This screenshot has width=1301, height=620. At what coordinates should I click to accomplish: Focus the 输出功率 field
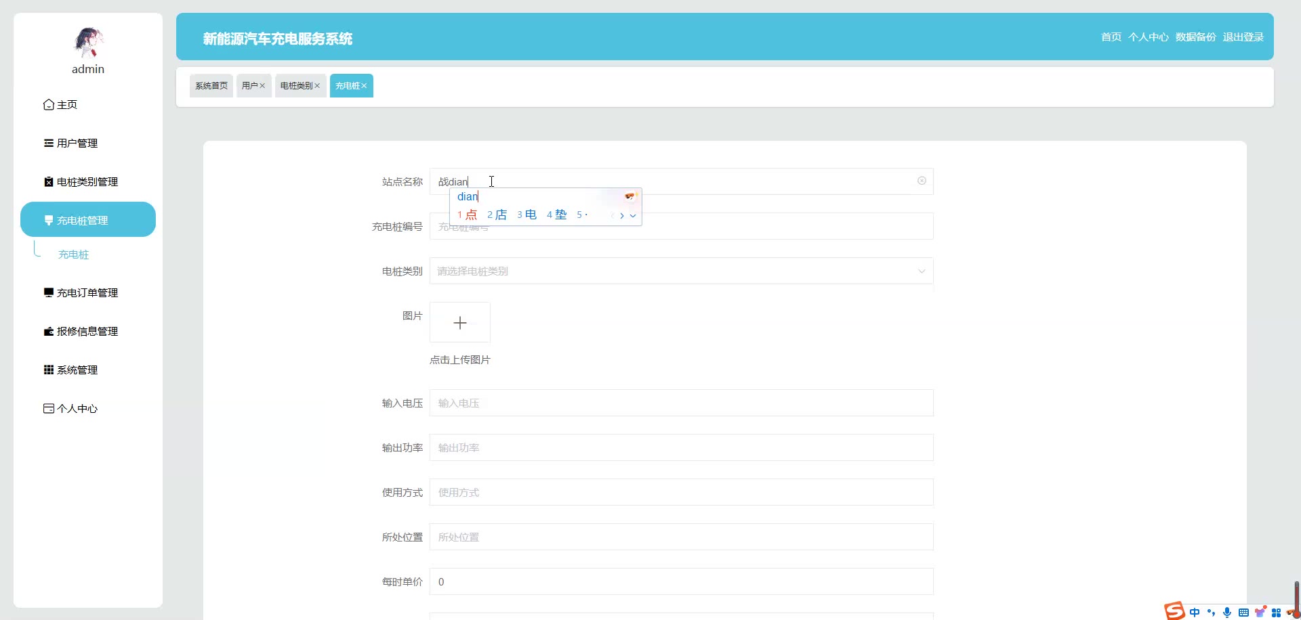coord(681,447)
